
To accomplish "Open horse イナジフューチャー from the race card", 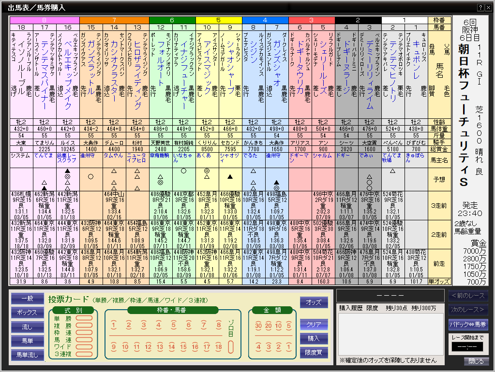I will tap(184, 75).
